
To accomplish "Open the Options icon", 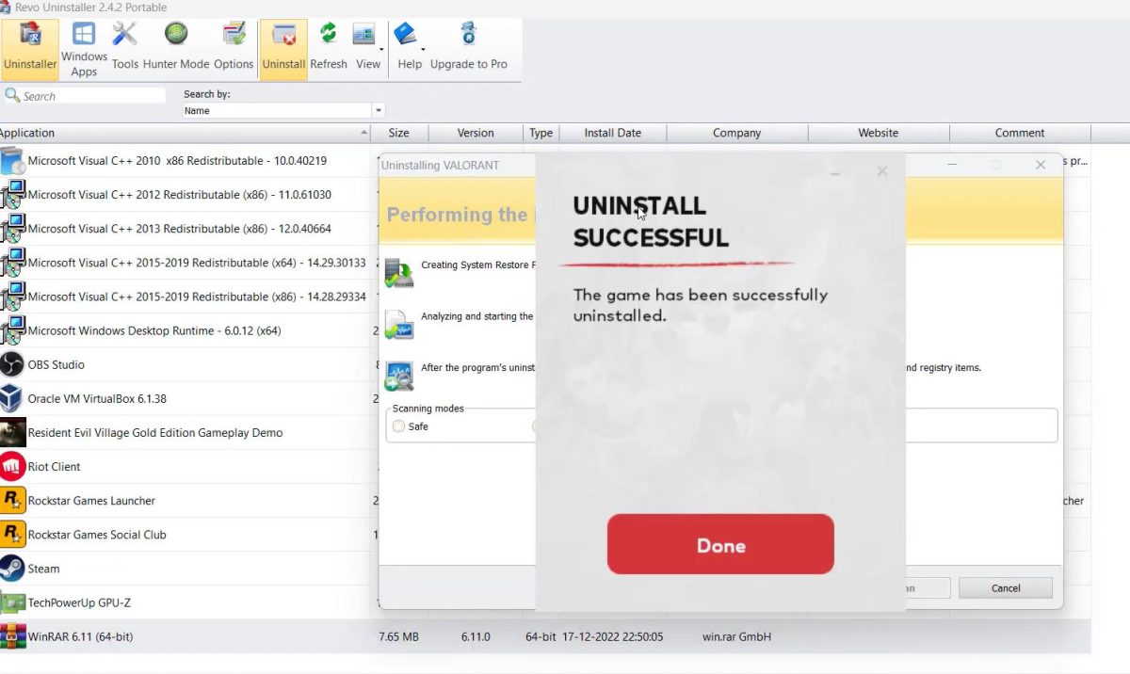I will (234, 49).
